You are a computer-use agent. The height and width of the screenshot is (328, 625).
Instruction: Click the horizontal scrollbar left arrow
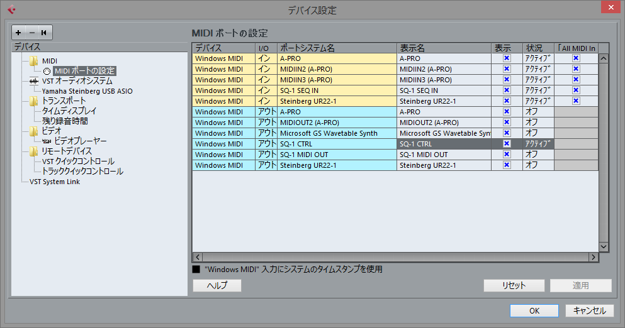point(198,257)
